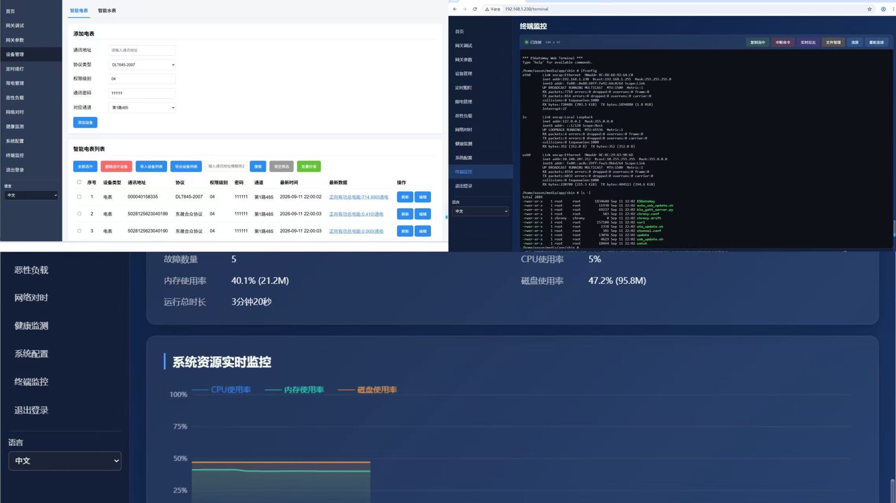Click the browser back arrow
This screenshot has width=896, height=503.
[455, 9]
